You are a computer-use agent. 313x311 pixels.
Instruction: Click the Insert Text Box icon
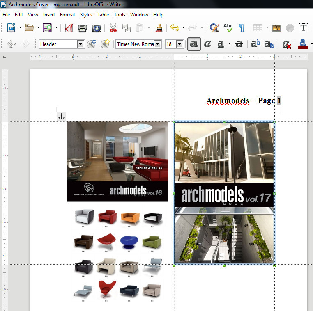pos(304,28)
